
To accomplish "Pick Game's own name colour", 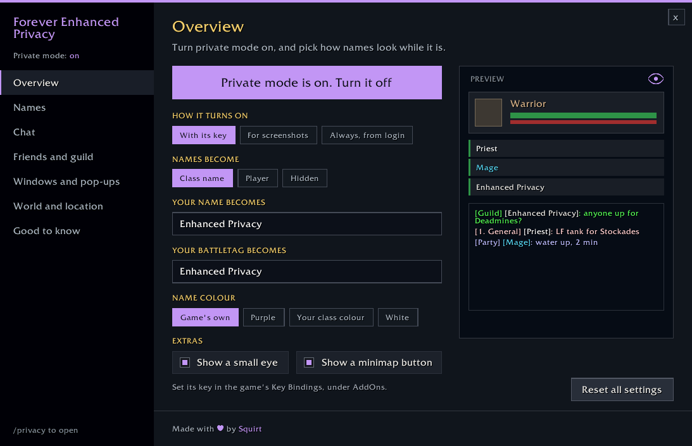I will (x=205, y=317).
